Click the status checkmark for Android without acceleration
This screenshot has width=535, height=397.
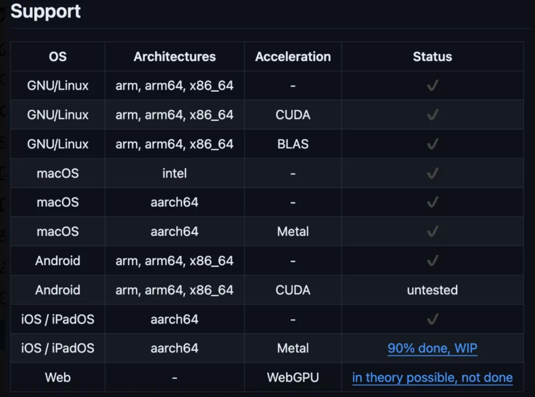point(432,261)
